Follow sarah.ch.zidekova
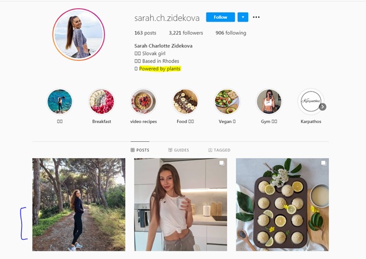 tap(221, 17)
